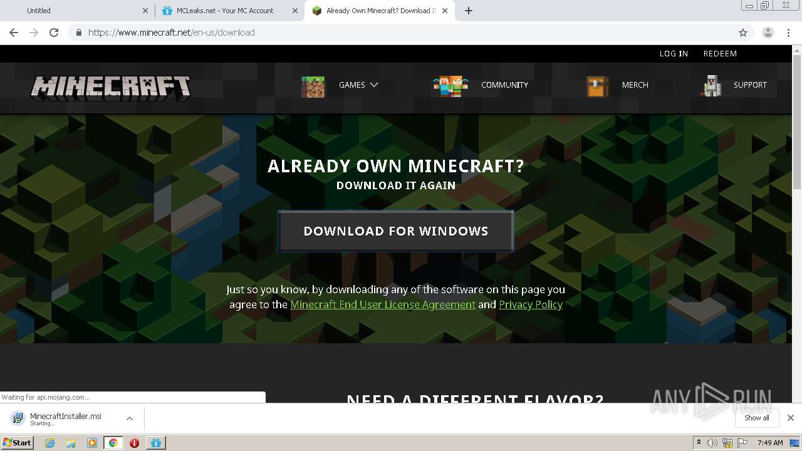This screenshot has width=802, height=451.
Task: Open Internet Explorer from the taskbar
Action: pos(49,443)
